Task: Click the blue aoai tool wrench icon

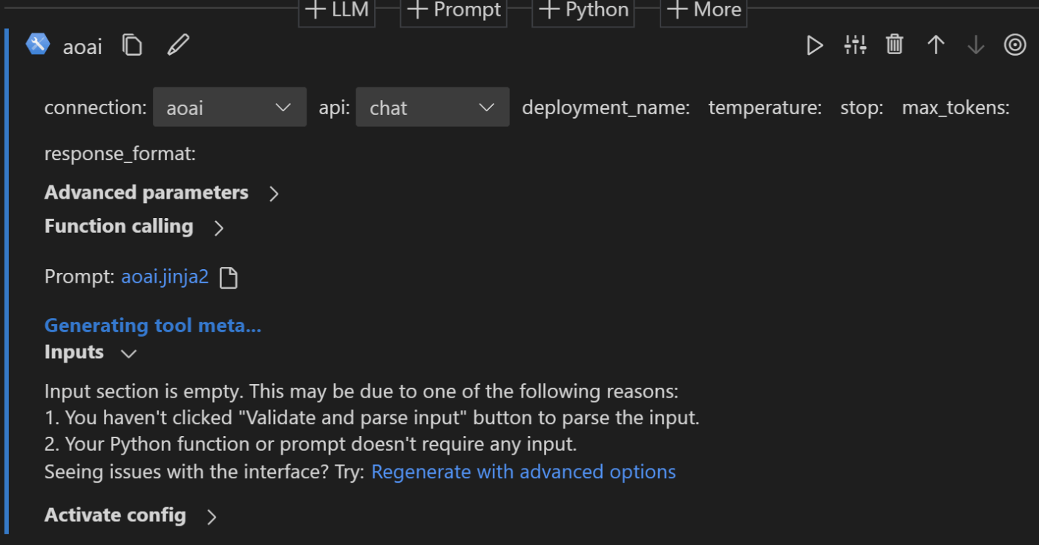Action: pos(37,45)
